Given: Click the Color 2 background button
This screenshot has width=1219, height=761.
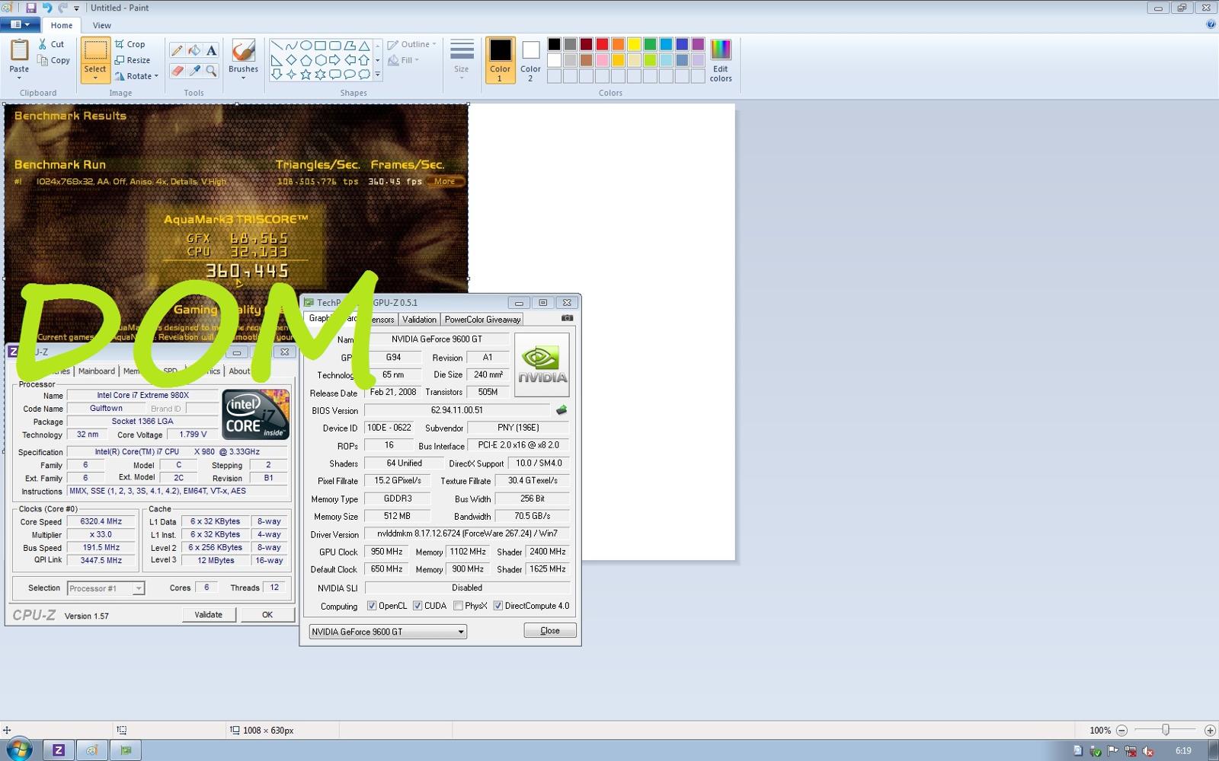Looking at the screenshot, I should point(530,59).
